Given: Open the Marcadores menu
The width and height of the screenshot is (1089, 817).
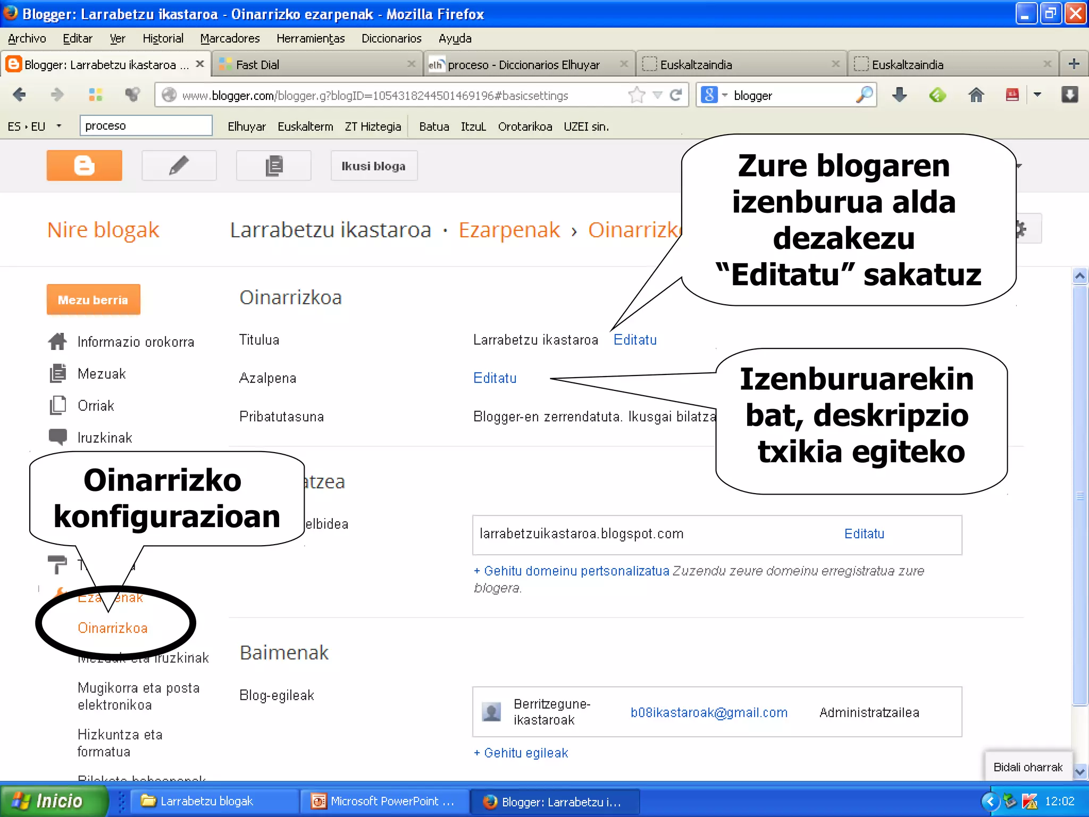Looking at the screenshot, I should [230, 38].
